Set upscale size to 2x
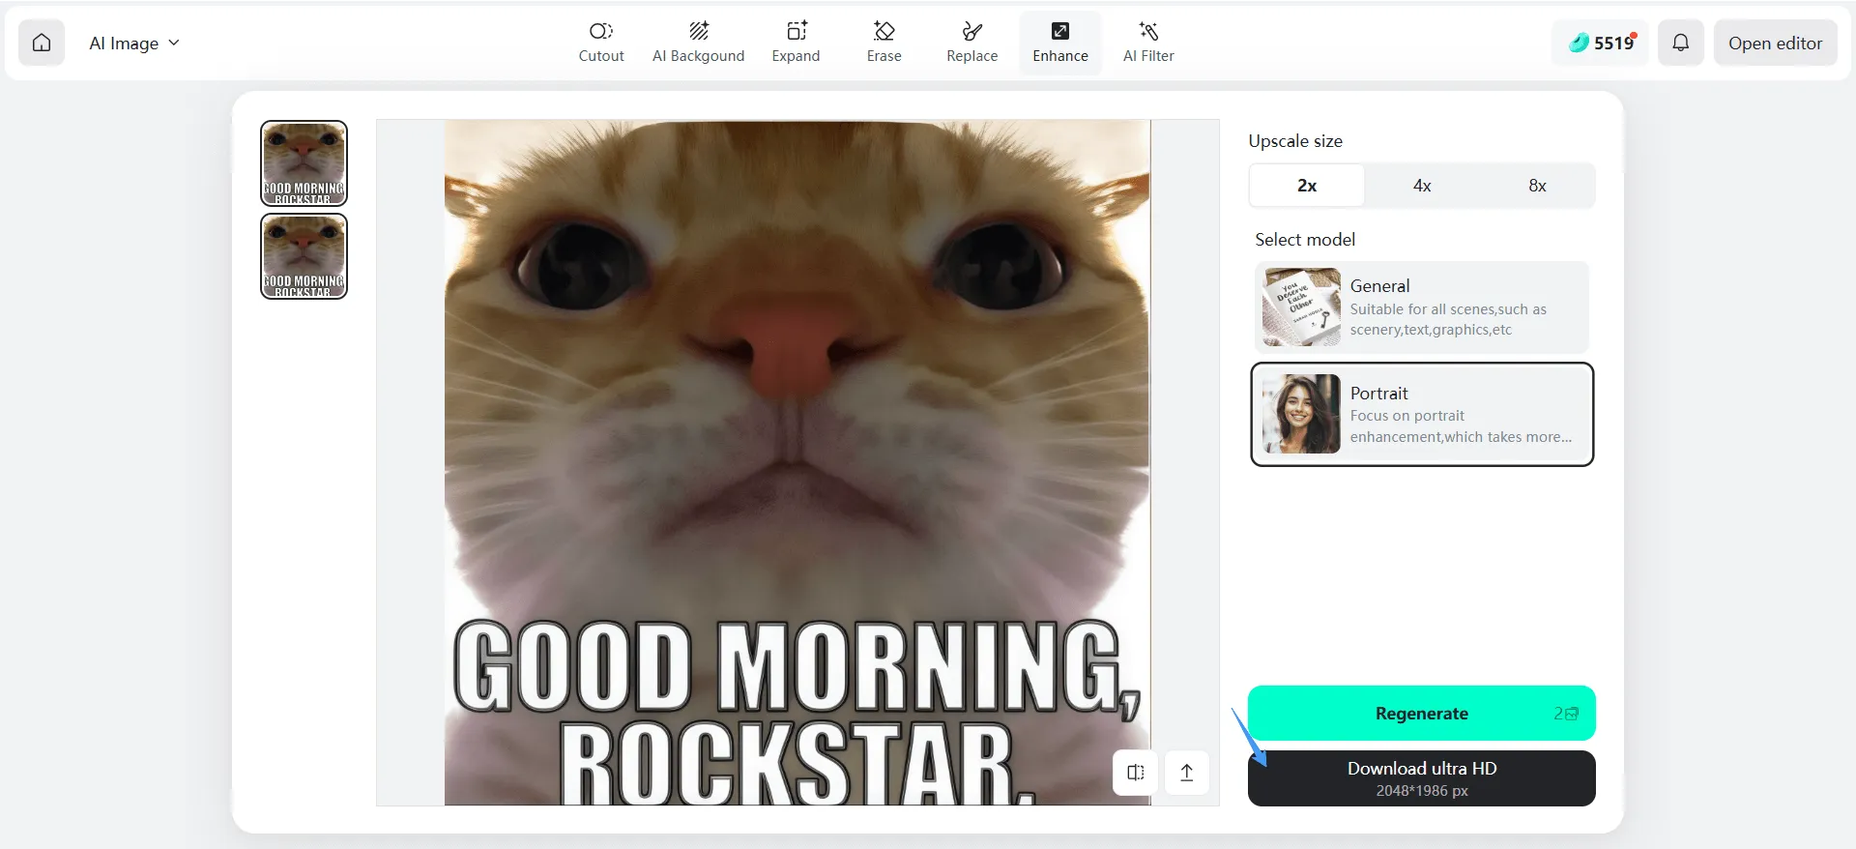 click(1307, 186)
